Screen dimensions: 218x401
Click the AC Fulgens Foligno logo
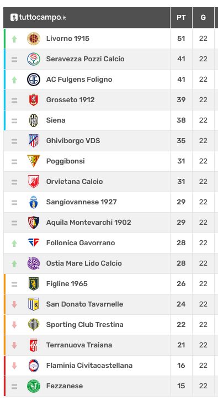pos(34,80)
